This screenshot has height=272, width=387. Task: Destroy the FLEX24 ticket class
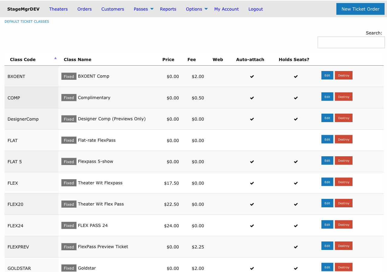(x=343, y=225)
